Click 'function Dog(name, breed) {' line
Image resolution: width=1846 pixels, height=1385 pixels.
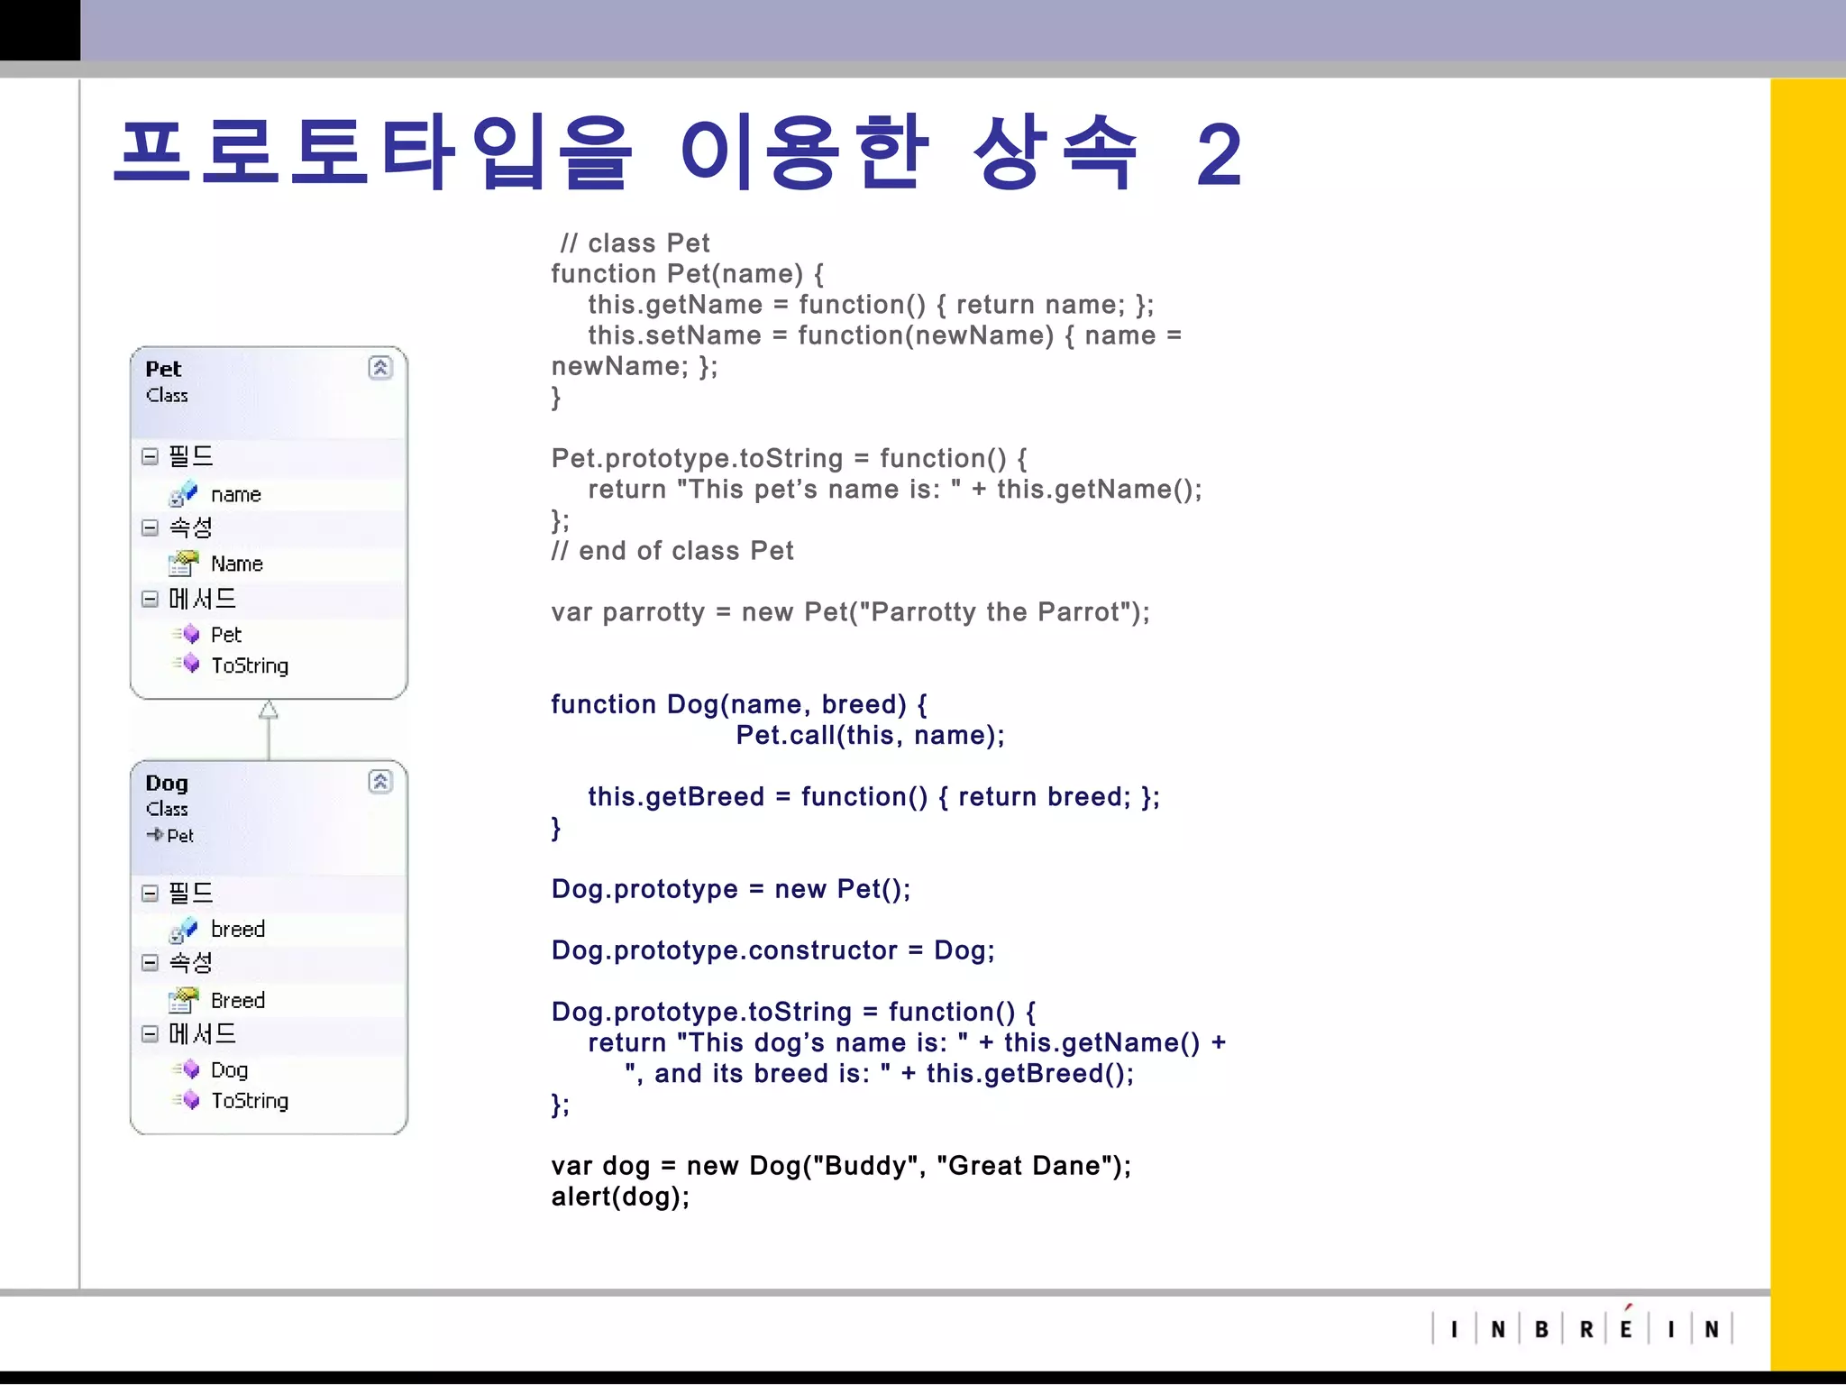click(x=739, y=704)
